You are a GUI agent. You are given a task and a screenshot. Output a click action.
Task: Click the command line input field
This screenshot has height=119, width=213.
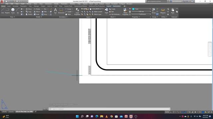pyautogui.click(x=109, y=109)
